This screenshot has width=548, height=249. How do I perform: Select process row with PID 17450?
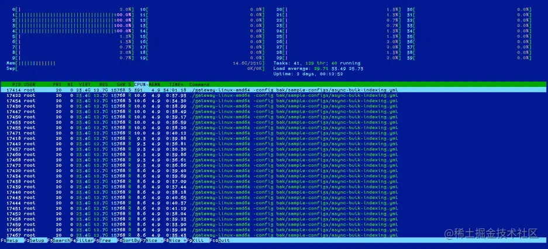pos(274,117)
